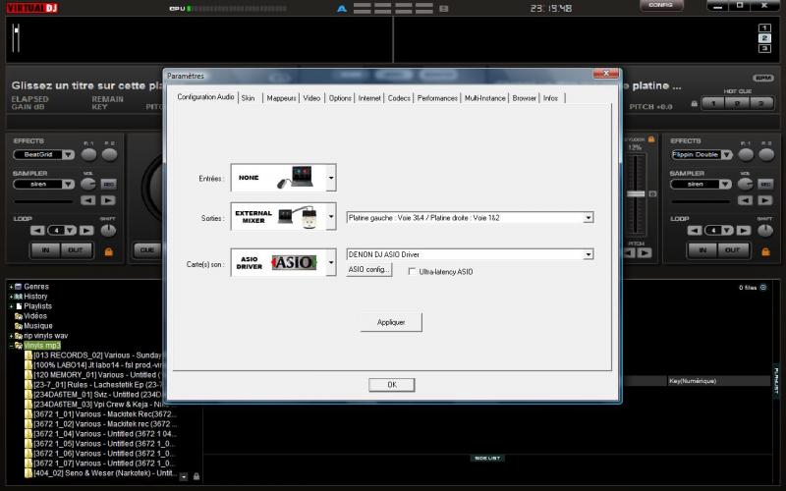Screen dimensions: 786x491
Task: Expand the rip vinyls wav folder
Action: [x=11, y=336]
